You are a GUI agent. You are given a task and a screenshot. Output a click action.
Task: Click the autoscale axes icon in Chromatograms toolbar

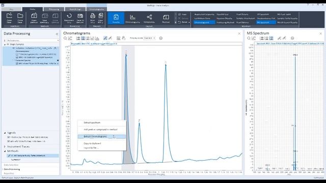click(x=70, y=38)
